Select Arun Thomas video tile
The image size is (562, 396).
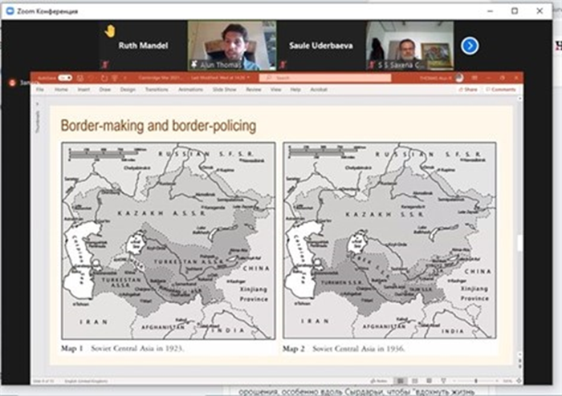tap(231, 45)
